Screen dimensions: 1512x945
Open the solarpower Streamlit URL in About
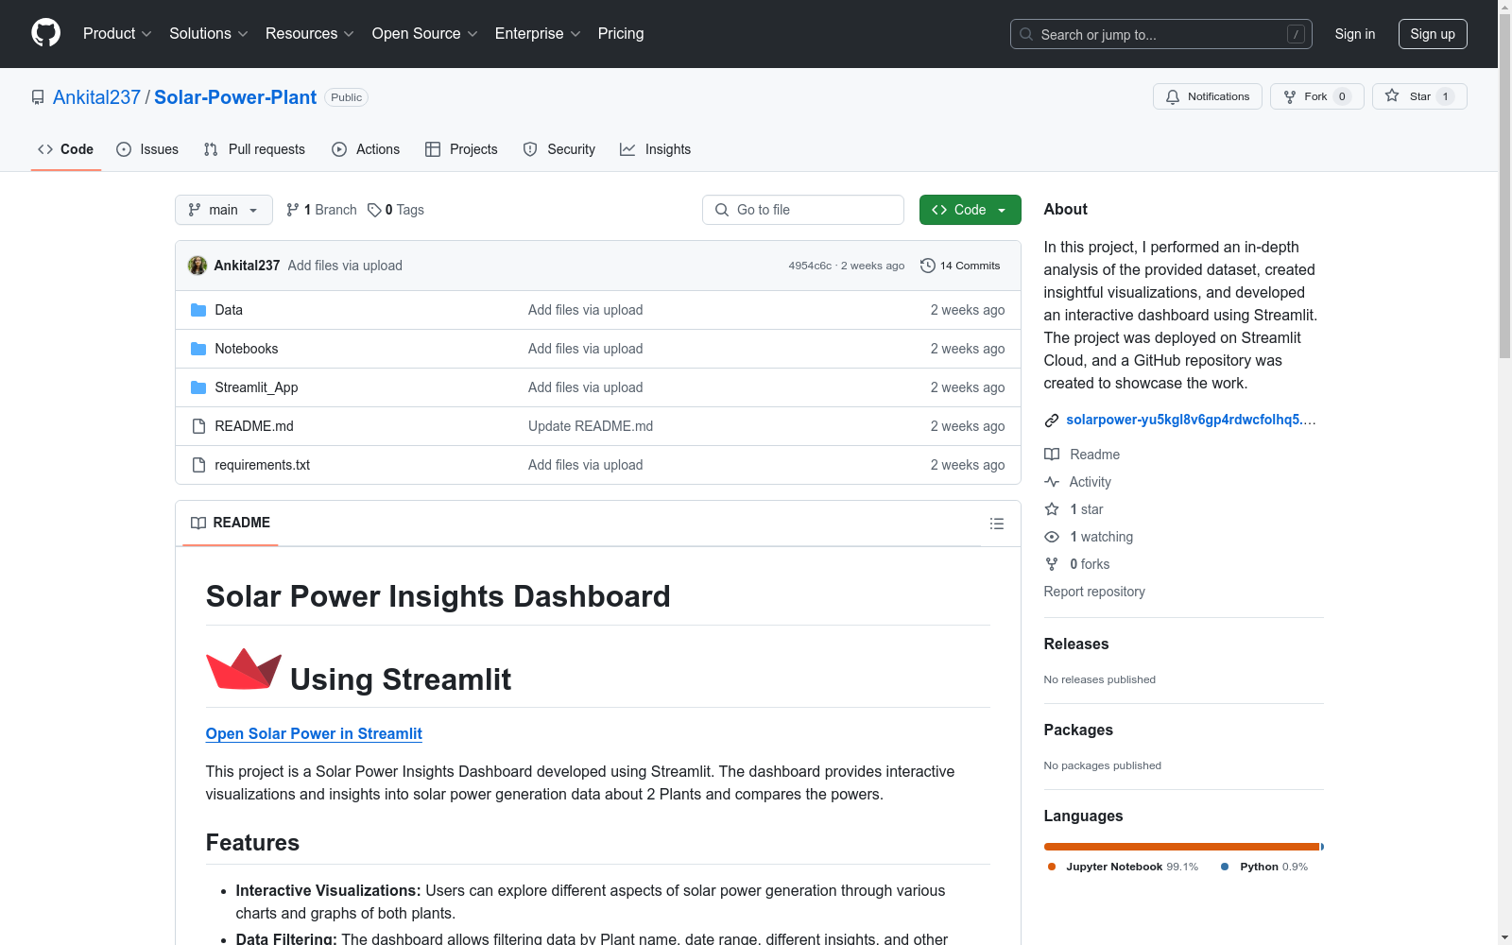tap(1191, 420)
